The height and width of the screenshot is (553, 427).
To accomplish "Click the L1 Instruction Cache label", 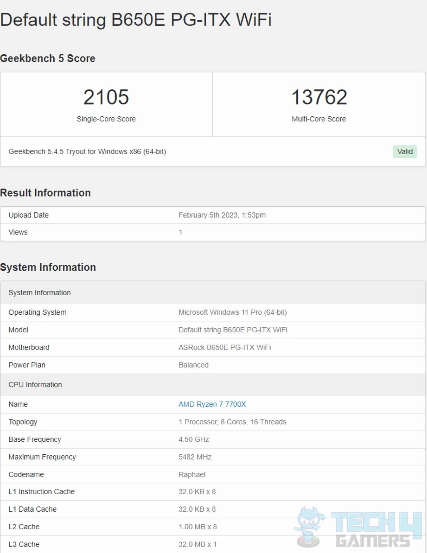I will pyautogui.click(x=42, y=492).
